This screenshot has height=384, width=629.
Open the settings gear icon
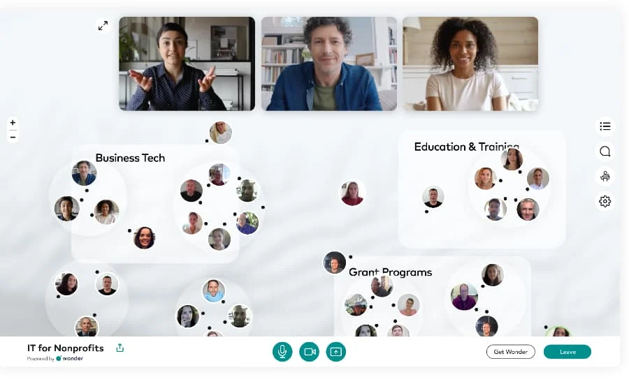click(x=605, y=201)
